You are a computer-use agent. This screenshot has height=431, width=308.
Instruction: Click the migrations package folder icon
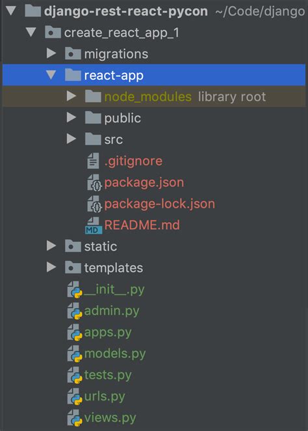click(x=73, y=53)
